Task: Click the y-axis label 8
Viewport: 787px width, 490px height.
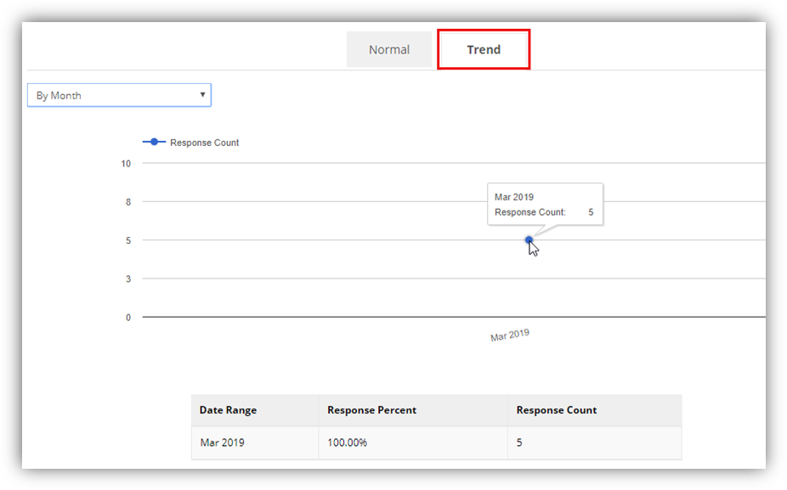Action: tap(128, 202)
